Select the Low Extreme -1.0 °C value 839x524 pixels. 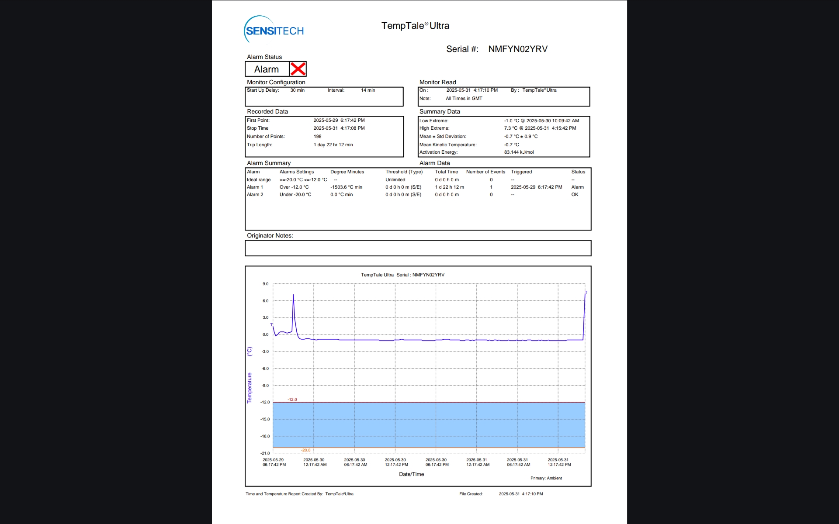click(541, 121)
